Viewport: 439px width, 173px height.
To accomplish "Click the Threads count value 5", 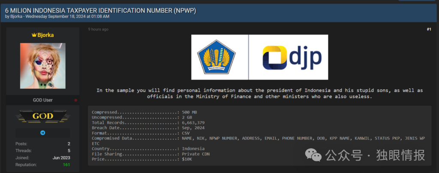I will [x=69, y=151].
